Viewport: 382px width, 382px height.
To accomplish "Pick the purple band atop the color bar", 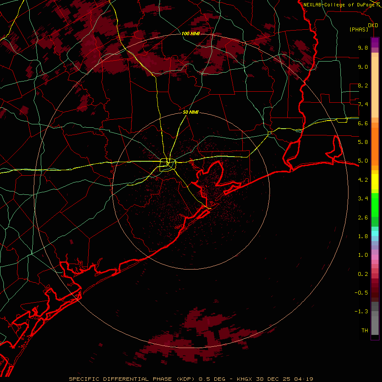I will pos(375,42).
